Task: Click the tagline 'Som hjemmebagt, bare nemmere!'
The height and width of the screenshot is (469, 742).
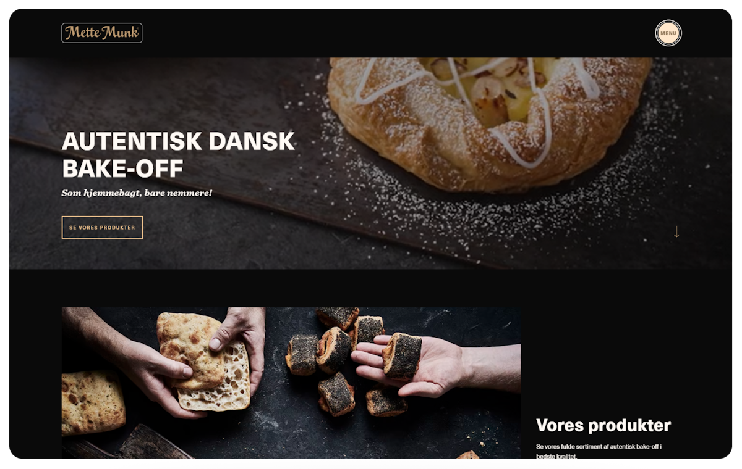Action: (137, 193)
